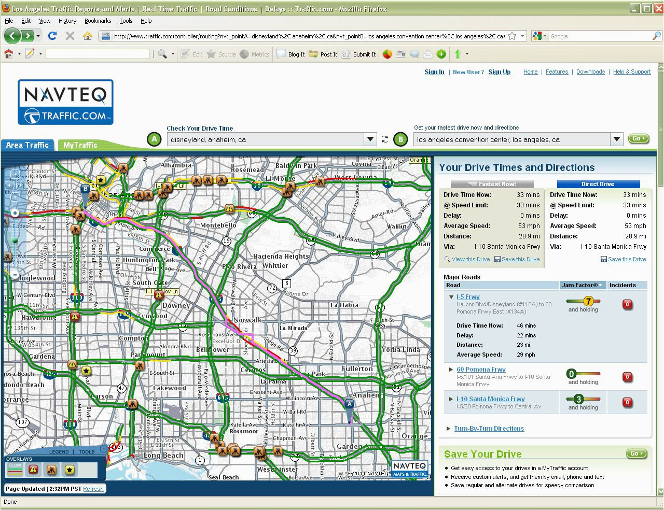This screenshot has width=664, height=510.
Task: Swap the A and B locations icon
Action: (x=384, y=139)
